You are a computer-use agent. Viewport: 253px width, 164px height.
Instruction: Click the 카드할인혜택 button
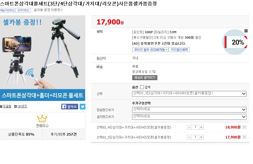[x=179, y=50]
